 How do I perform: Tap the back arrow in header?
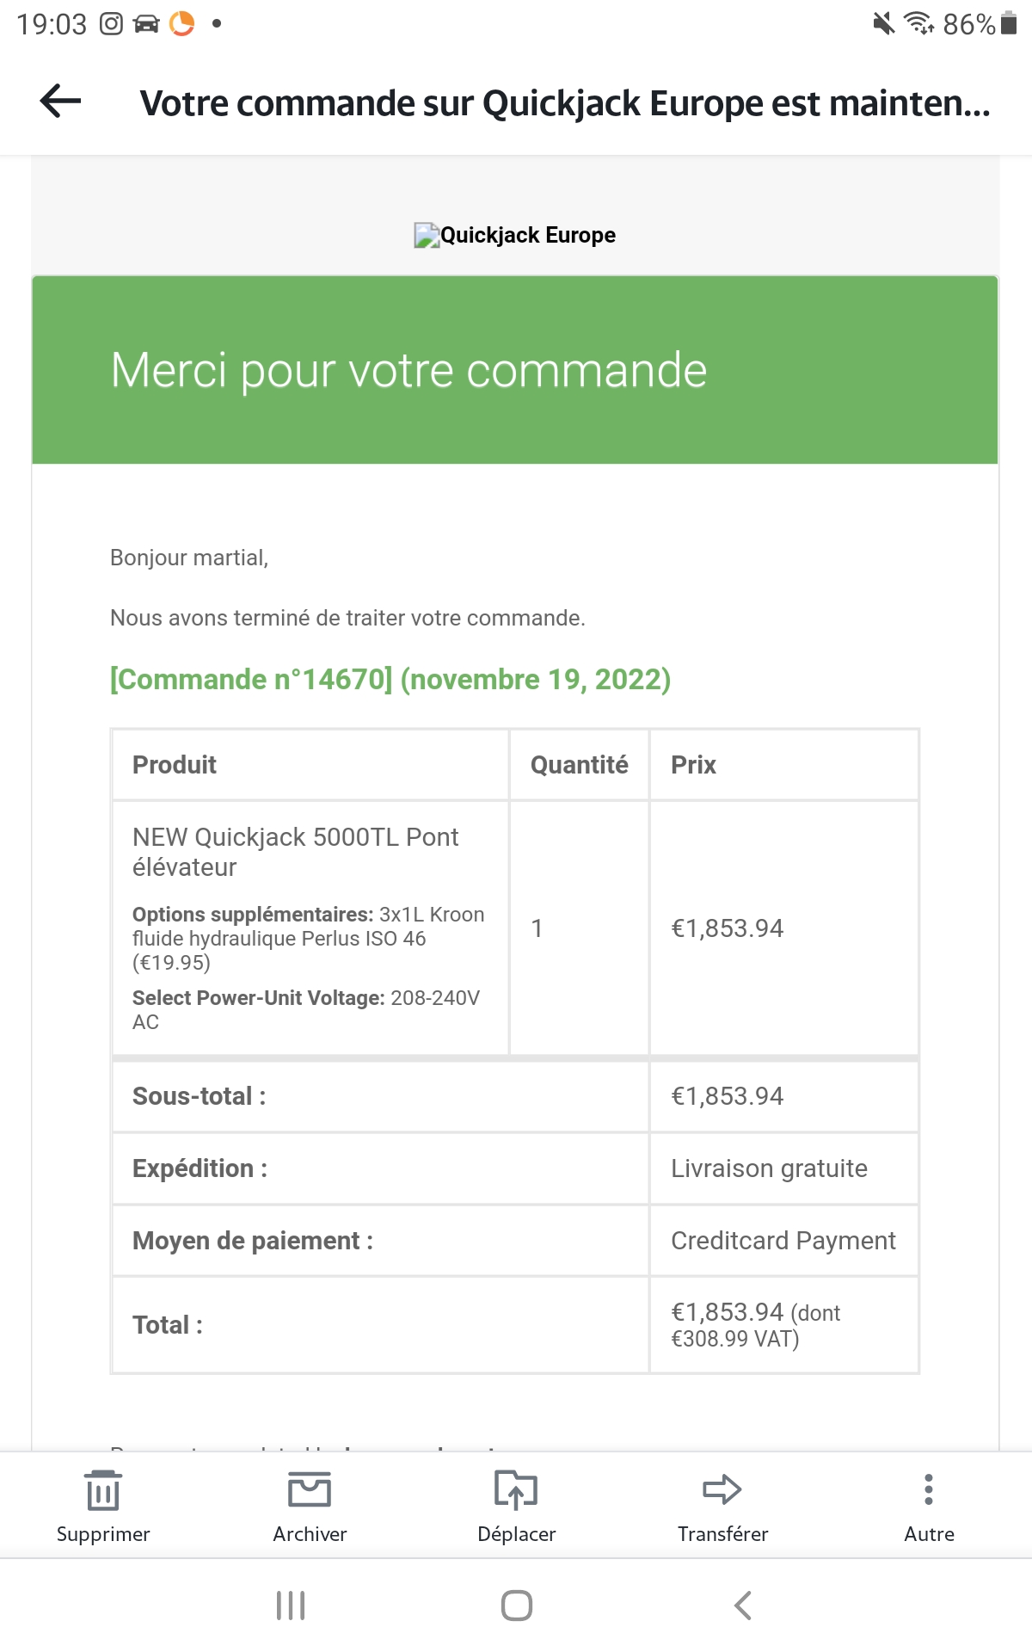click(61, 102)
